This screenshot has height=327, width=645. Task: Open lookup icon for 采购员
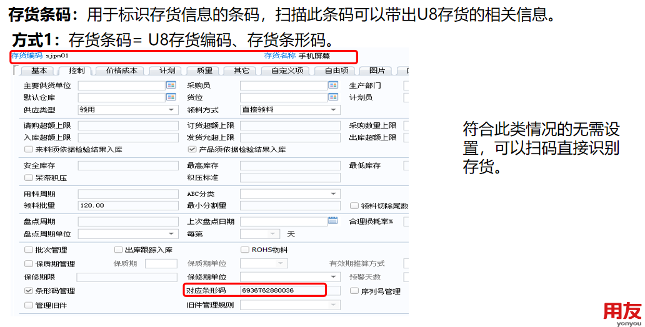click(x=333, y=85)
